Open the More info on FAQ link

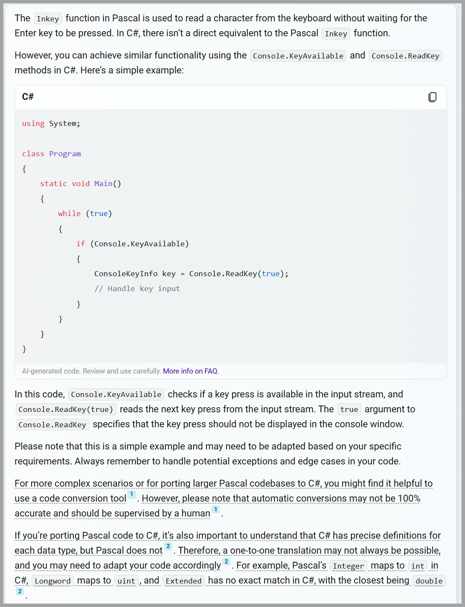[x=190, y=371]
